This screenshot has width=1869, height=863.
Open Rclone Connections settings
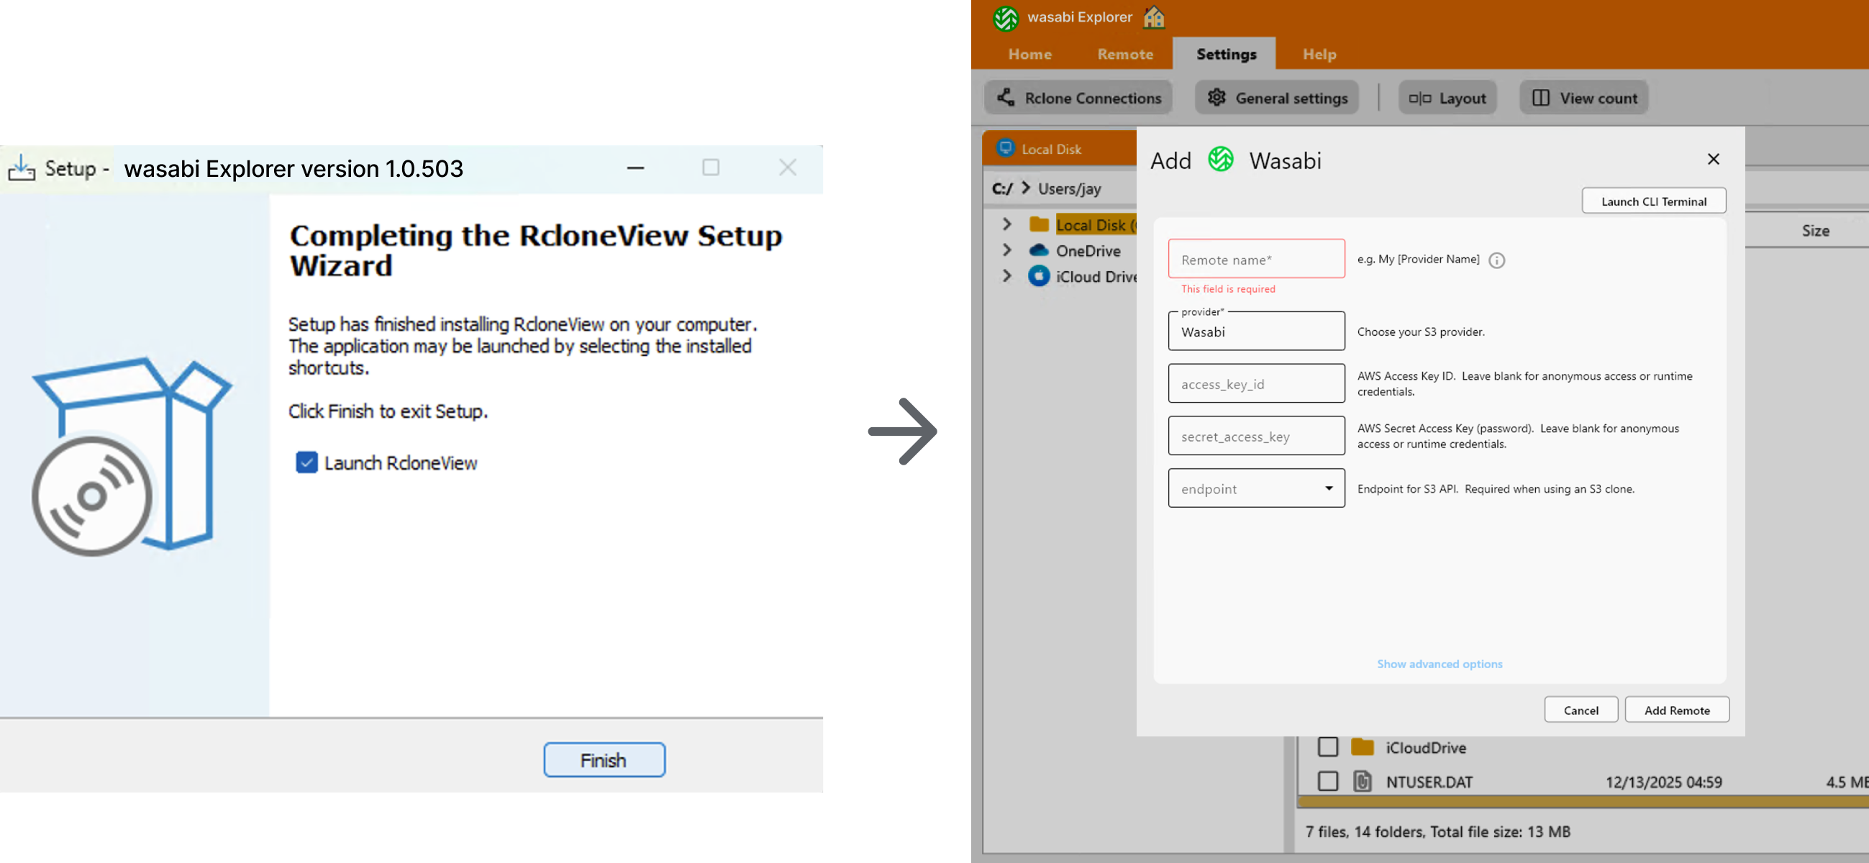1078,98
